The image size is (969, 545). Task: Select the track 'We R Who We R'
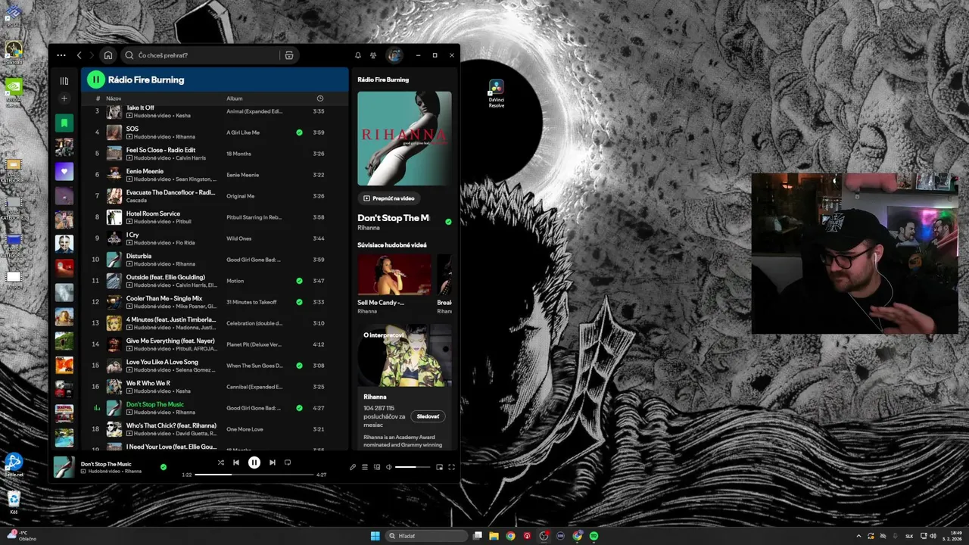tap(148, 383)
